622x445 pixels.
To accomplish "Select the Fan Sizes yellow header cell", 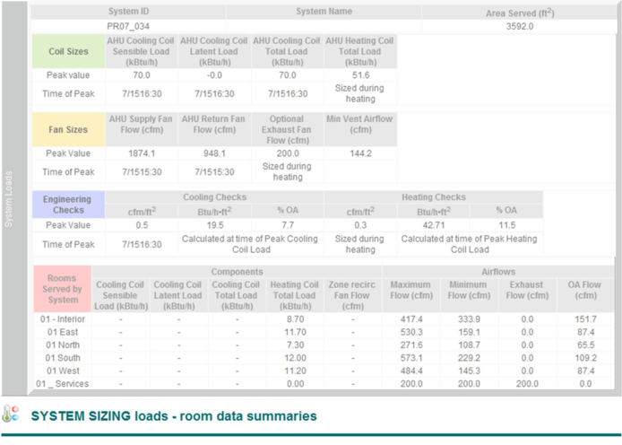I will pos(69,129).
